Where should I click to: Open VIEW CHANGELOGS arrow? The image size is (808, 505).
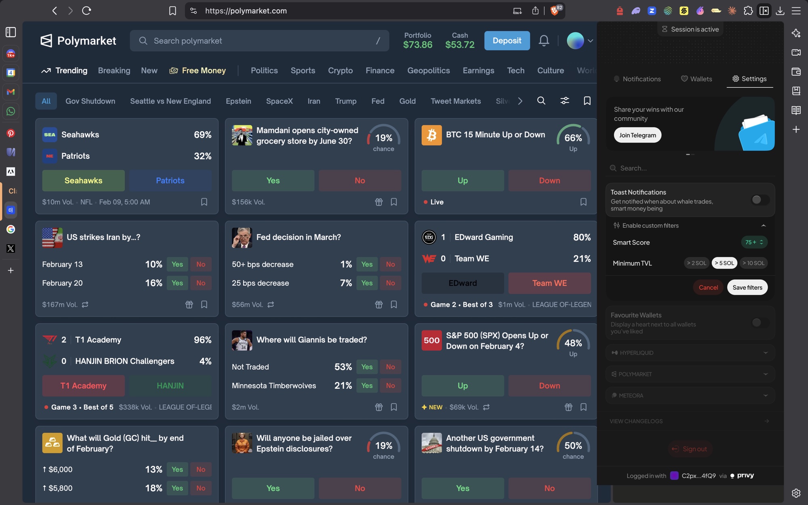tap(766, 421)
